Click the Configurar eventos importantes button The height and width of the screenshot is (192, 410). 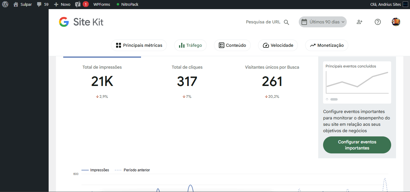coord(357,145)
